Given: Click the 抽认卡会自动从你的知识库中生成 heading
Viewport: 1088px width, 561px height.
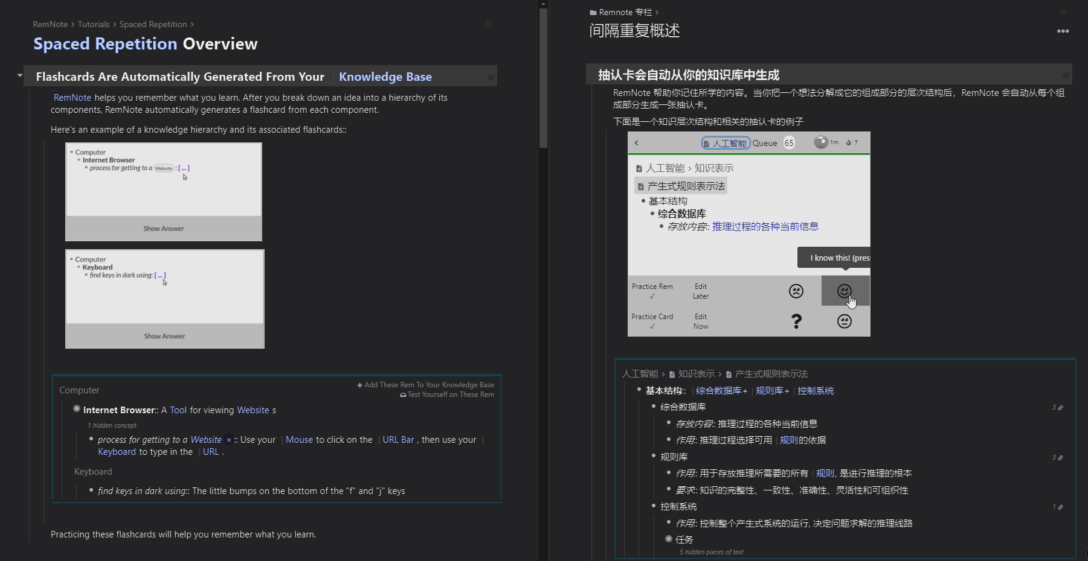Looking at the screenshot, I should (689, 75).
